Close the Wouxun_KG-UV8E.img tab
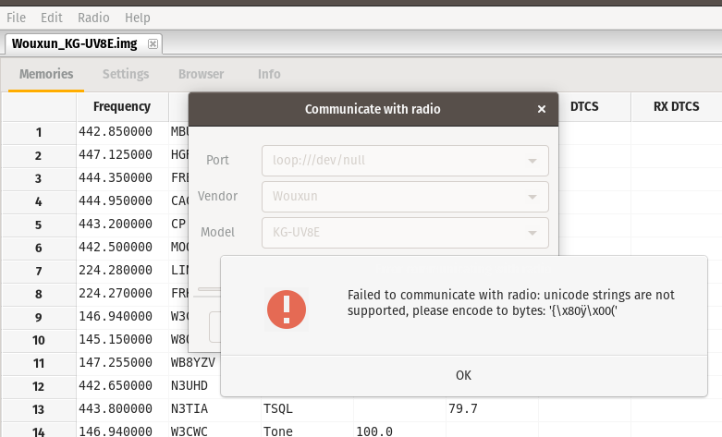 click(x=153, y=43)
